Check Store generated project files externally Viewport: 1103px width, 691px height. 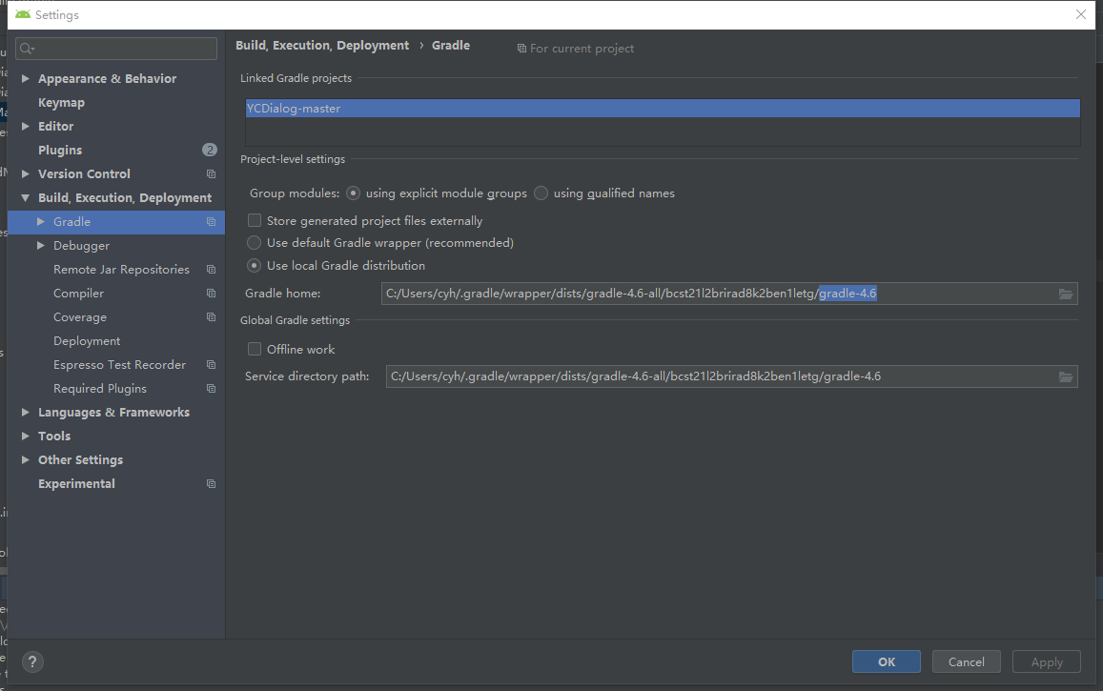tap(254, 220)
